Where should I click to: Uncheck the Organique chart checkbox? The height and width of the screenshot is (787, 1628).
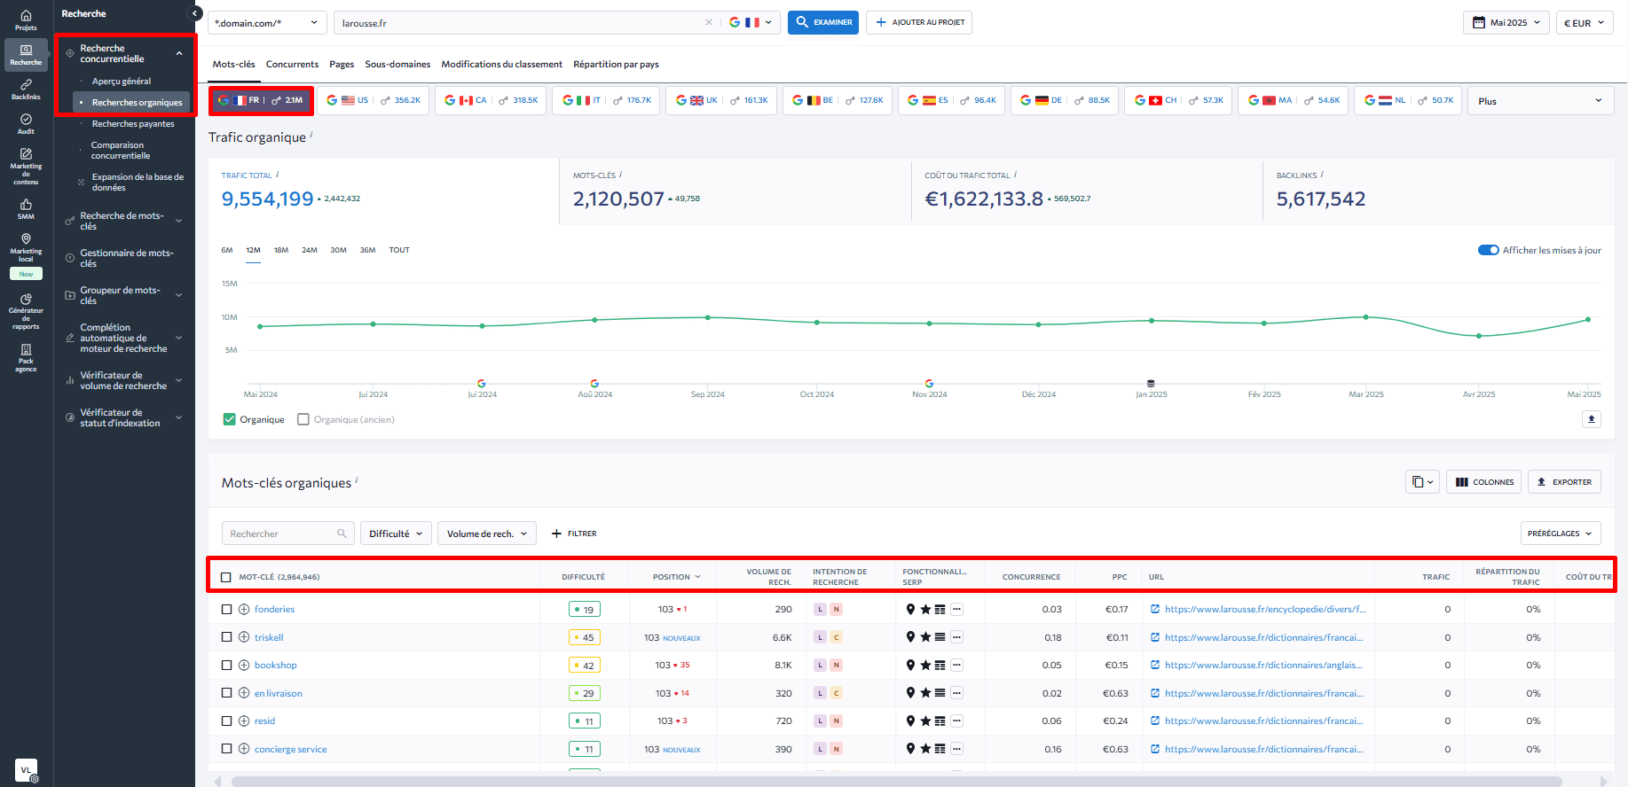pos(230,419)
